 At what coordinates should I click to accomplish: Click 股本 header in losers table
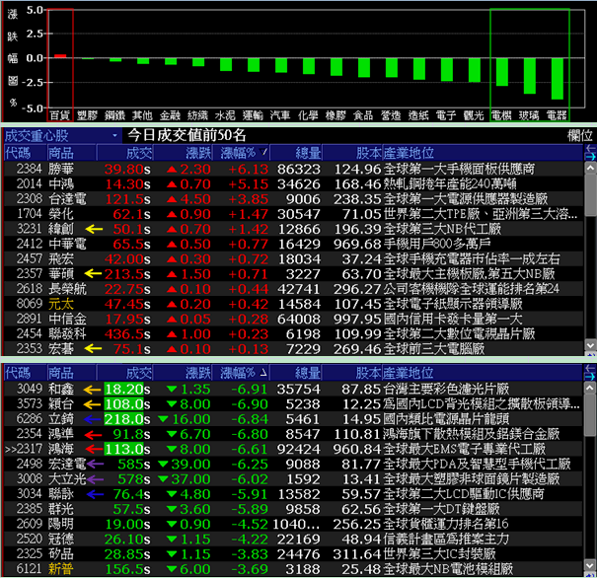point(352,373)
